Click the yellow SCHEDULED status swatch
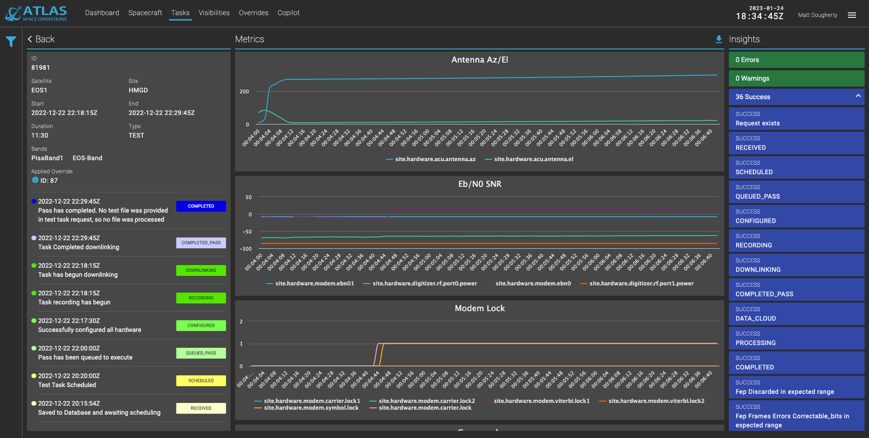869x438 pixels. coord(201,380)
